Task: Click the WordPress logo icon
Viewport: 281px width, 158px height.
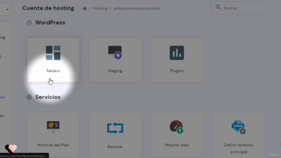Action: (x=29, y=23)
